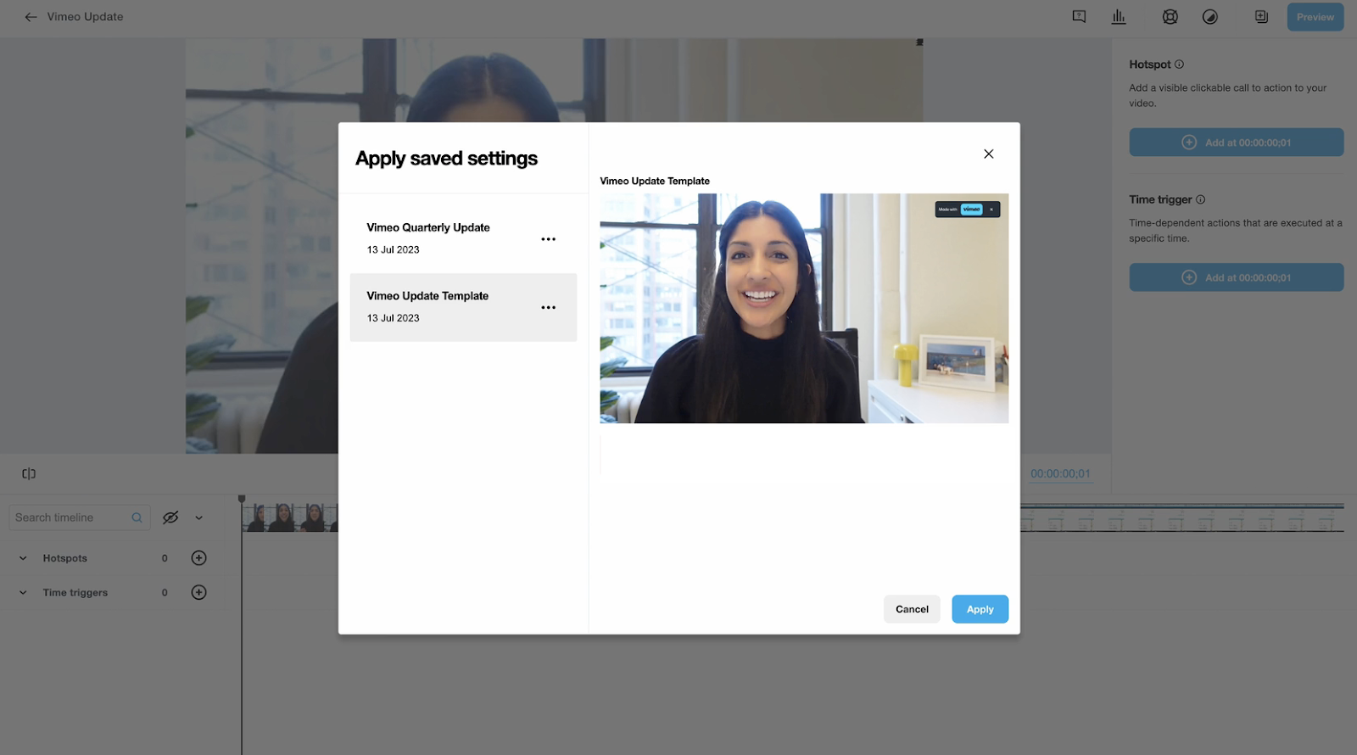Click the timecode 00:00:00;01 field
1357x755 pixels.
1060,474
